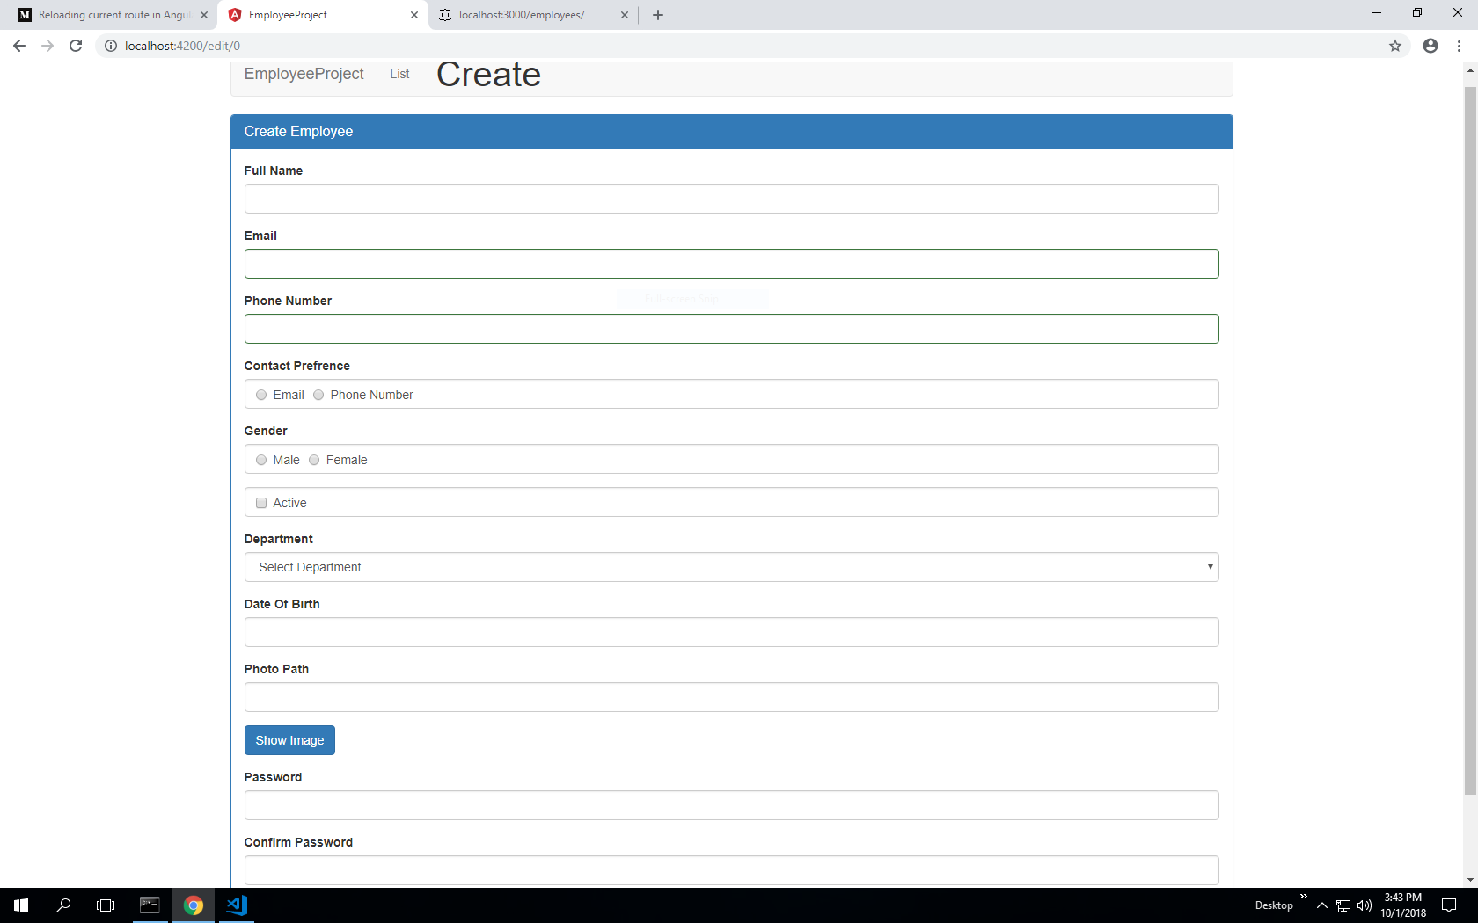The height and width of the screenshot is (923, 1478).
Task: Reload the current page
Action: tap(76, 46)
